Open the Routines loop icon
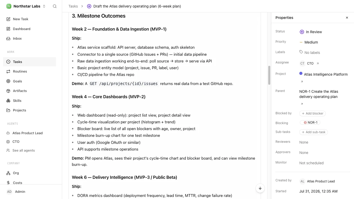 (8, 71)
